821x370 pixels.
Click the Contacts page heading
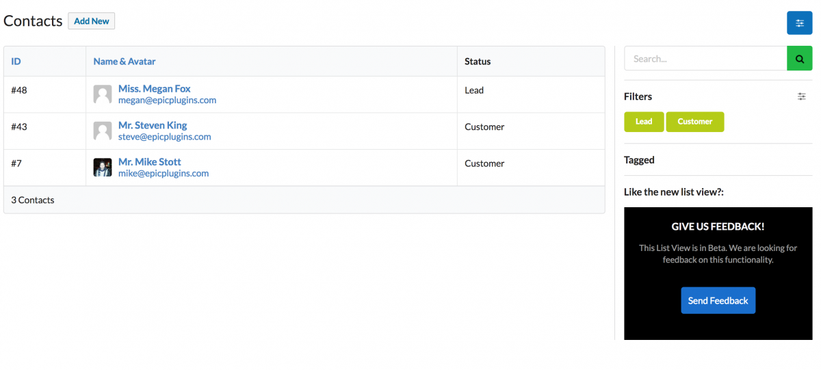pyautogui.click(x=33, y=21)
